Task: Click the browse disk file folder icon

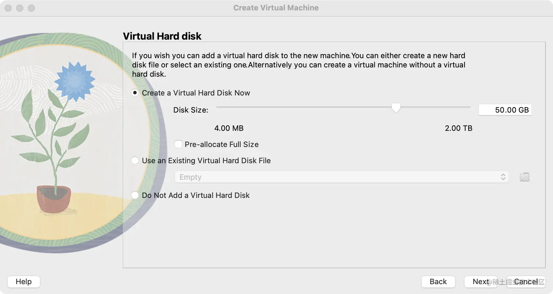Action: pyautogui.click(x=524, y=177)
